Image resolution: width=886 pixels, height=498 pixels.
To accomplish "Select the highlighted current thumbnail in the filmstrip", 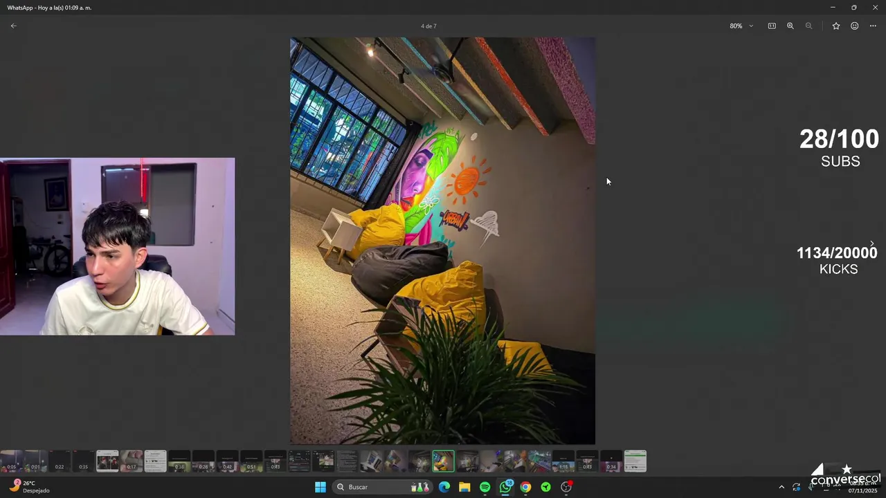I will click(x=444, y=461).
